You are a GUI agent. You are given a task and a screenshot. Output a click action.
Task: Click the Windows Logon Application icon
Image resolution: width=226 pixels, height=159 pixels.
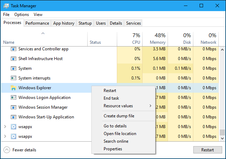pos(14,98)
